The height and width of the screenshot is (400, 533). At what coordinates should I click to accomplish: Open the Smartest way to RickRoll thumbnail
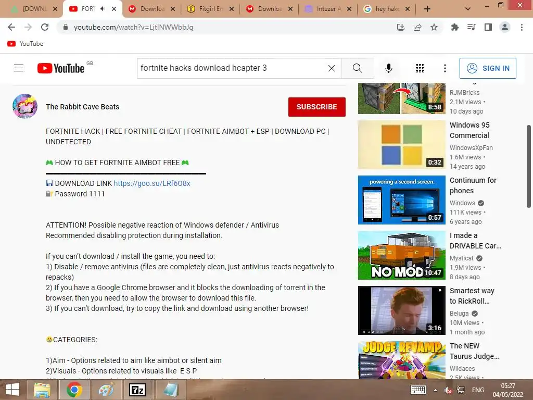coord(401,310)
